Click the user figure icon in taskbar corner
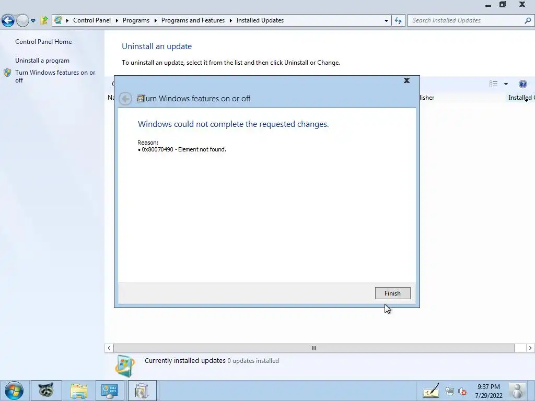Screen dimensions: 535x401 point(517,391)
